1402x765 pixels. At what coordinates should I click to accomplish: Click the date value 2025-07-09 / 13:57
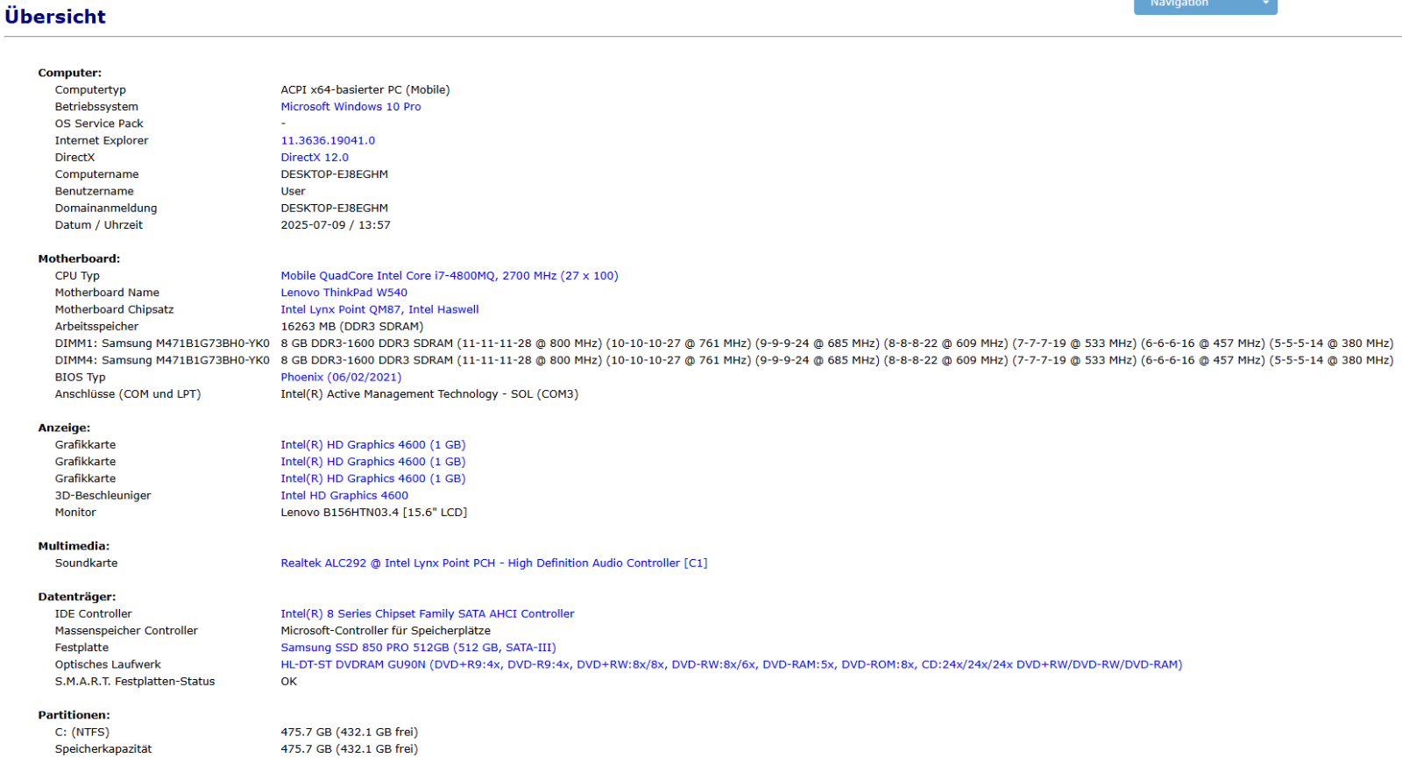click(336, 225)
